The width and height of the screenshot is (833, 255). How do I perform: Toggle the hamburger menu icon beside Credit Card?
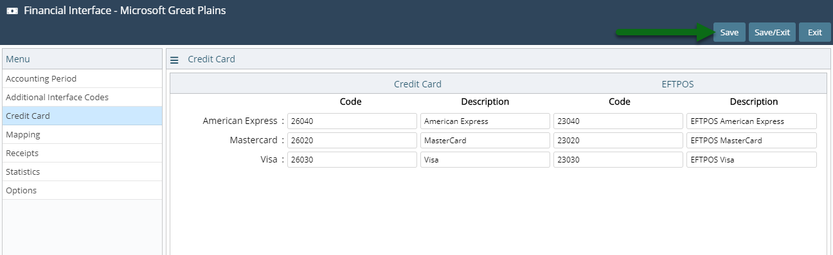tap(174, 60)
